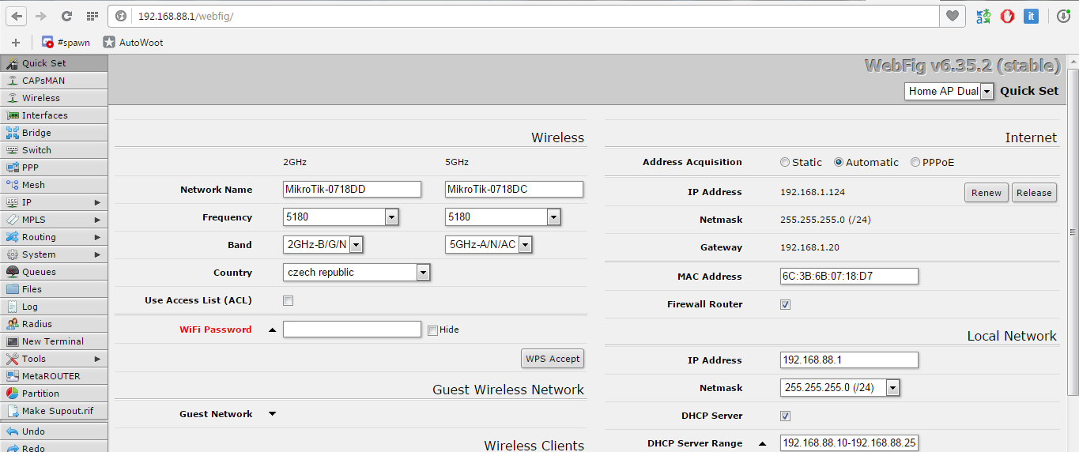Click the red Opera extension icon

(x=1007, y=16)
